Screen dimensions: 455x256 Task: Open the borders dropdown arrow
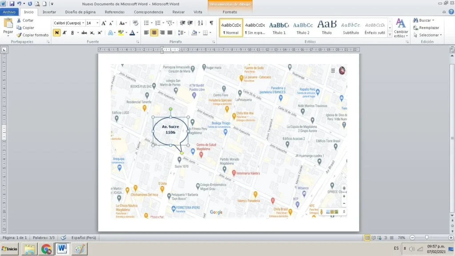click(x=210, y=32)
